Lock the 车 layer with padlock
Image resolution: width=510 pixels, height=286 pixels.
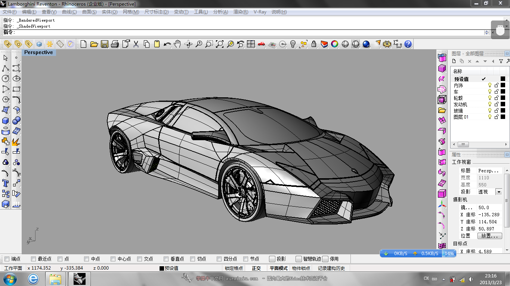[x=497, y=91]
